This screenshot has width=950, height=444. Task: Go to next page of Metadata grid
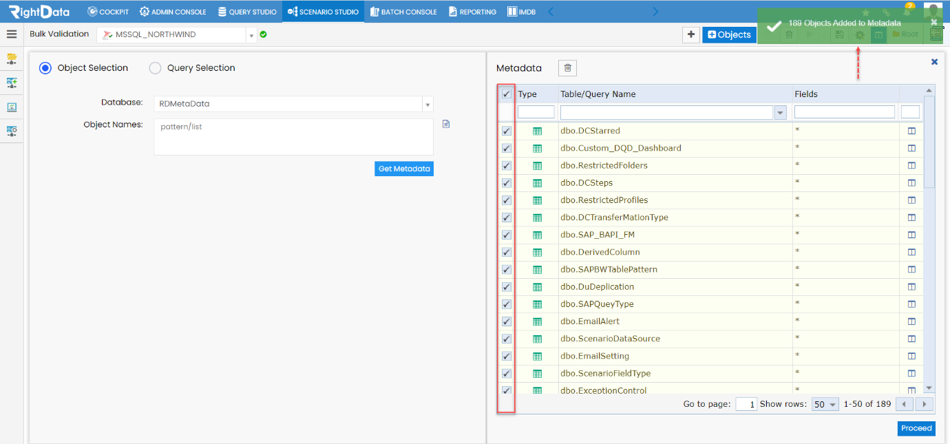pos(925,405)
